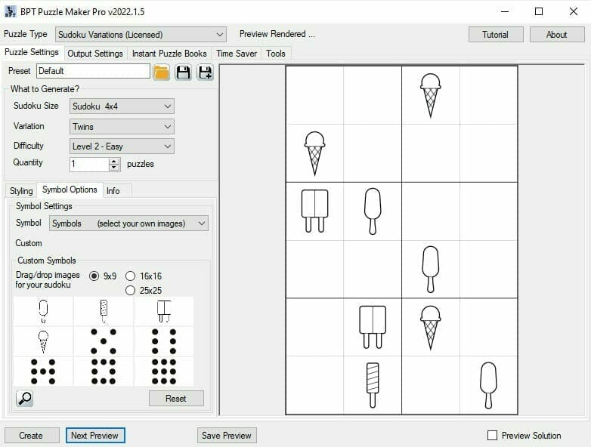591x447 pixels.
Task: Open the Symbol type dropdown
Action: [x=128, y=223]
